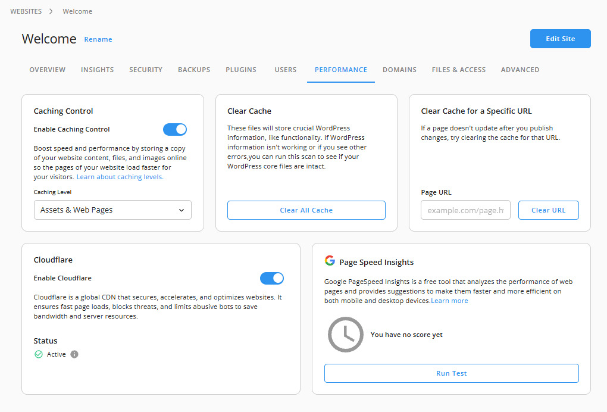Open Learn about caching levels link
607x412 pixels.
pyautogui.click(x=120, y=177)
